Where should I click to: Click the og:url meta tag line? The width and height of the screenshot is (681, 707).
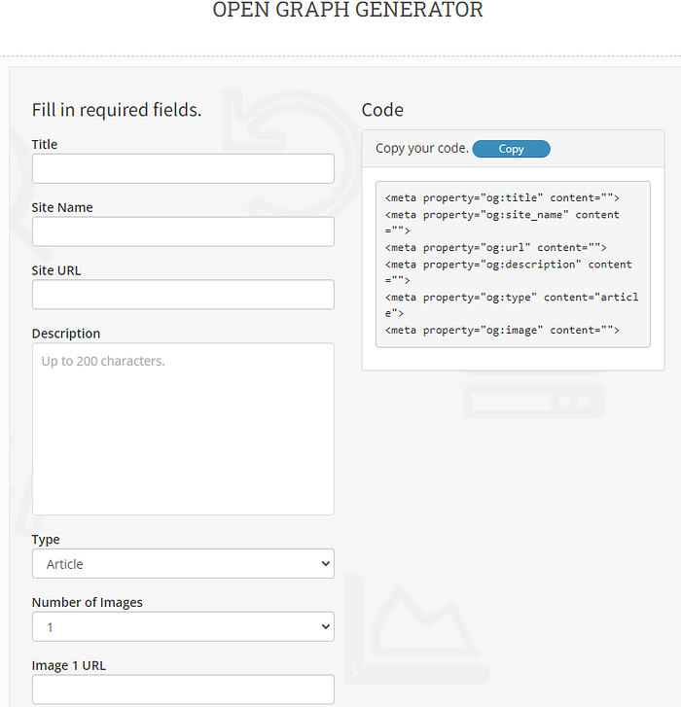pos(495,248)
